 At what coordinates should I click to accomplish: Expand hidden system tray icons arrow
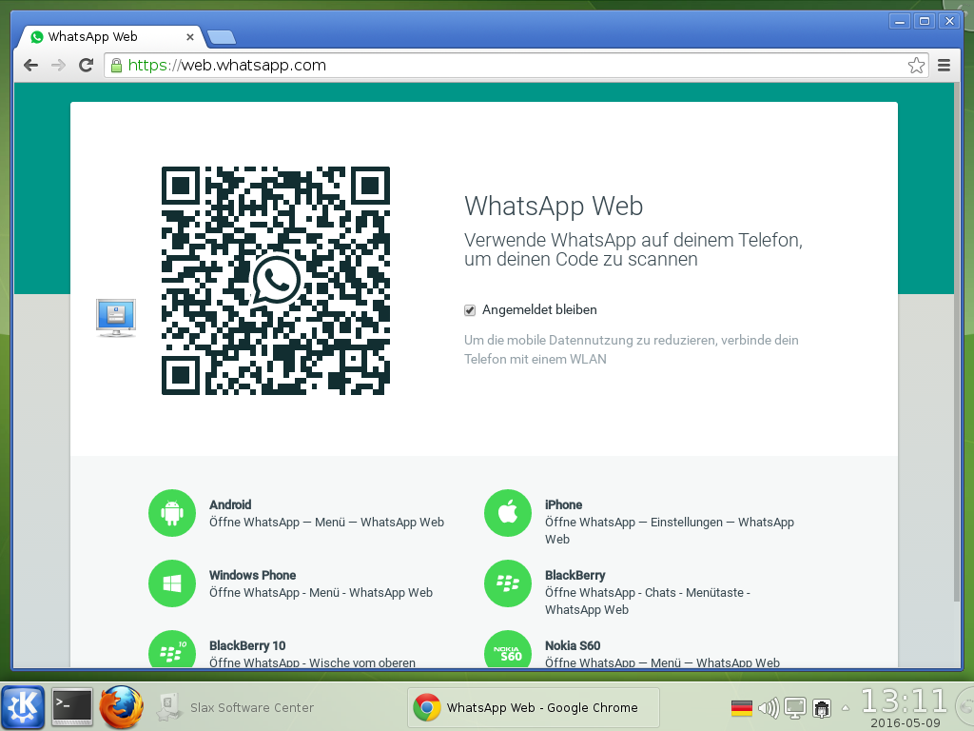[x=845, y=708]
